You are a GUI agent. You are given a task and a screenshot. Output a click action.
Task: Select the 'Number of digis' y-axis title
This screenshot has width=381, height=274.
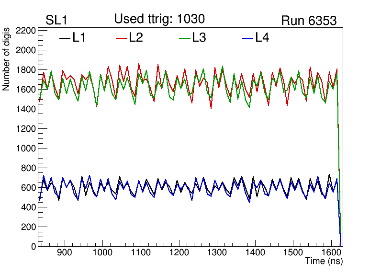point(7,59)
